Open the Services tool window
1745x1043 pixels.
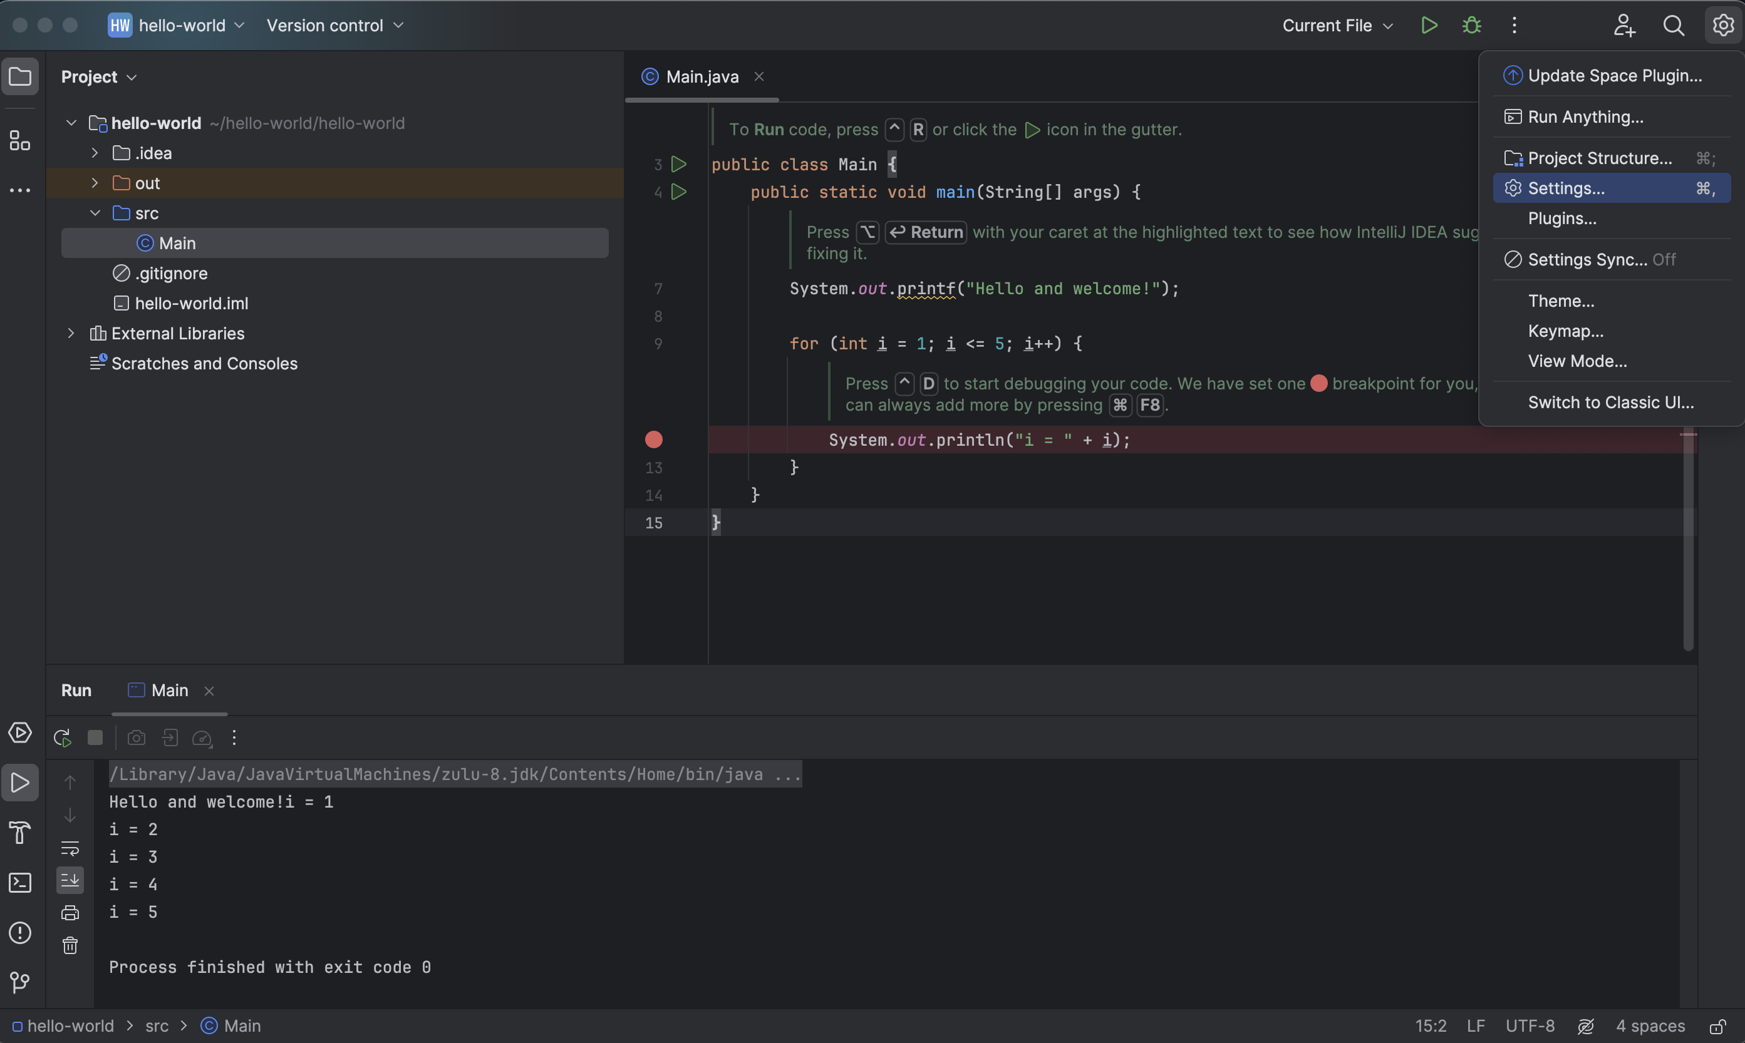pyautogui.click(x=19, y=732)
